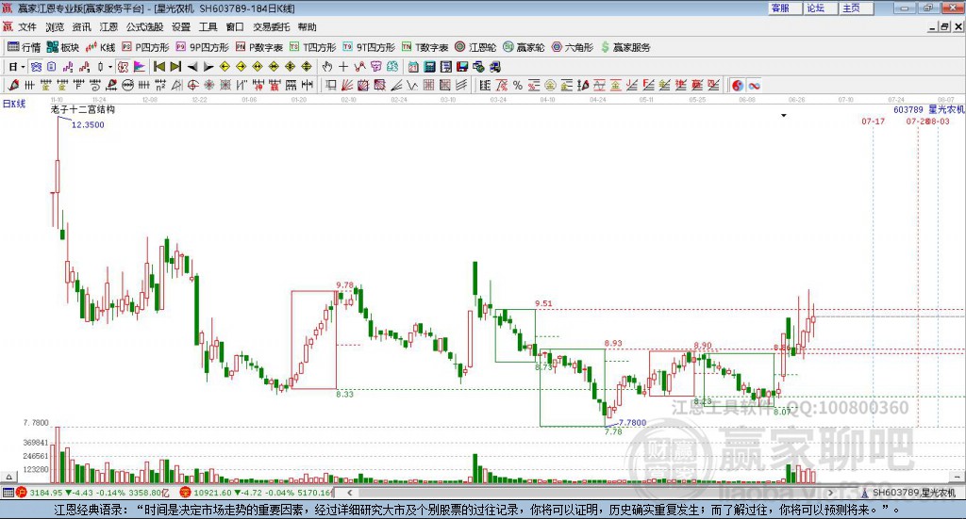966x519 pixels.
Task: Select the red circle target tool
Action: (192, 86)
